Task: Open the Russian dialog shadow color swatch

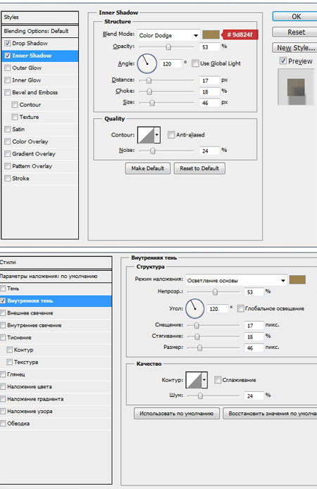Action: click(x=297, y=280)
